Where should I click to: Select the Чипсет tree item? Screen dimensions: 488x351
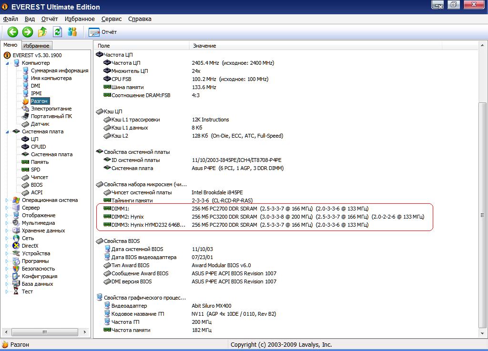coord(40,177)
